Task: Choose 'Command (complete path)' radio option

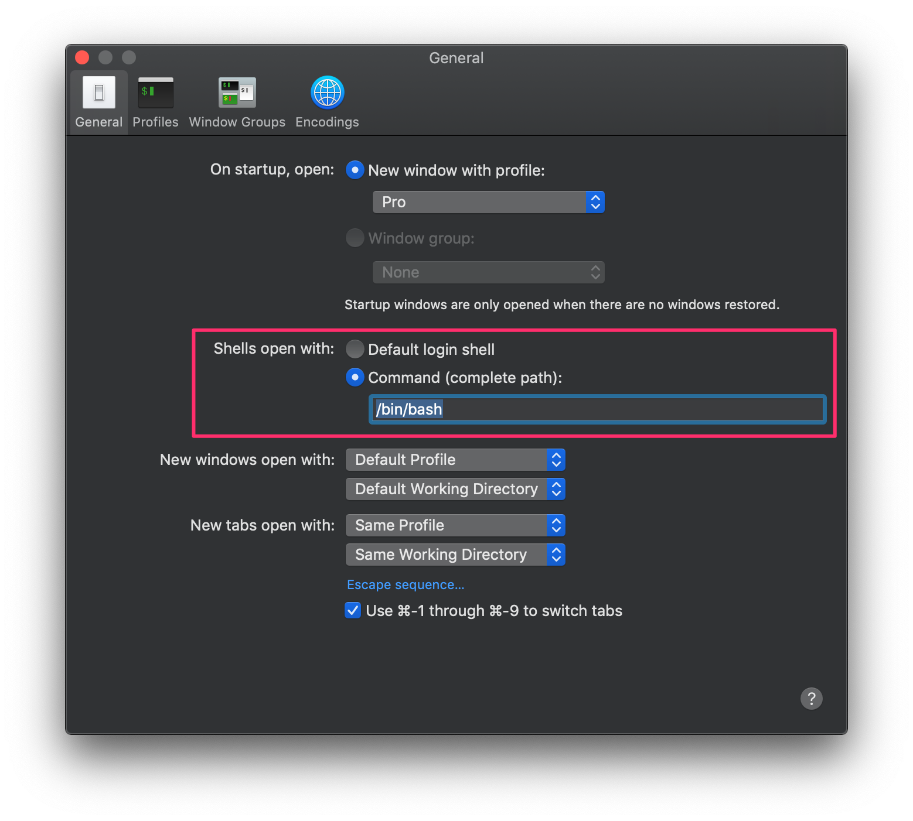Action: (x=355, y=377)
